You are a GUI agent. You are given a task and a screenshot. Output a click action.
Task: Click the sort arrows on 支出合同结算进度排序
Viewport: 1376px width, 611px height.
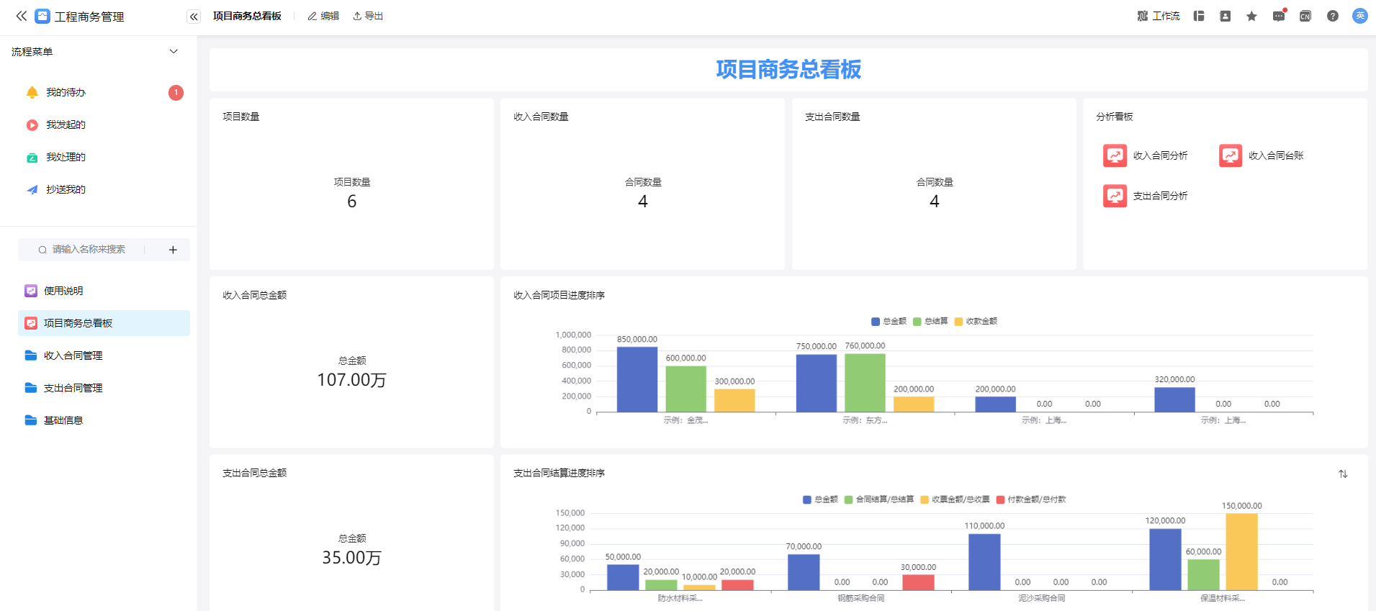1343,474
